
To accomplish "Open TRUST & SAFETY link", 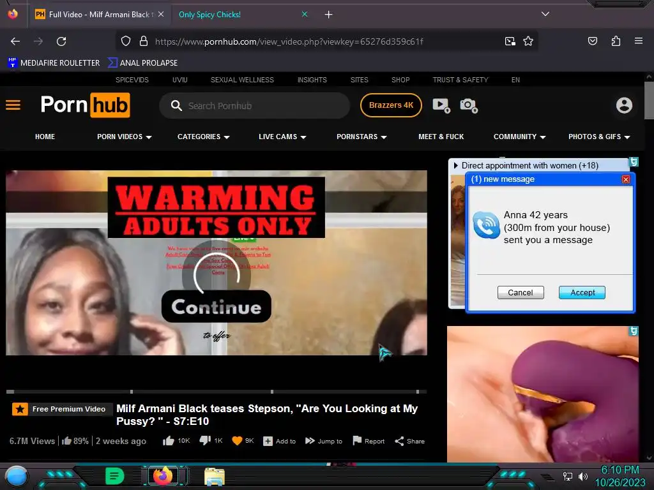I will 460,80.
